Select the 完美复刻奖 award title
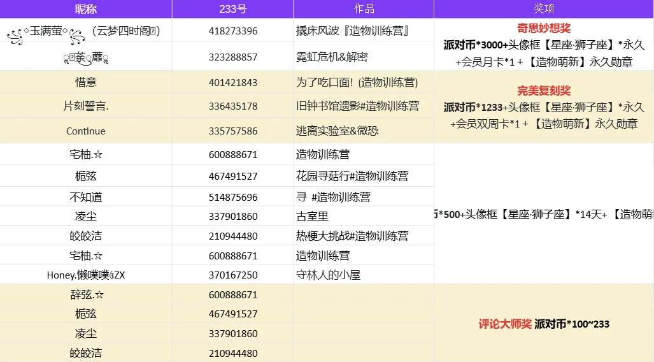 pos(544,90)
